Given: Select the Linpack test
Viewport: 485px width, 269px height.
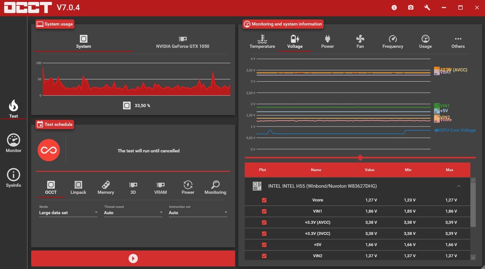Looking at the screenshot, I should click(78, 188).
